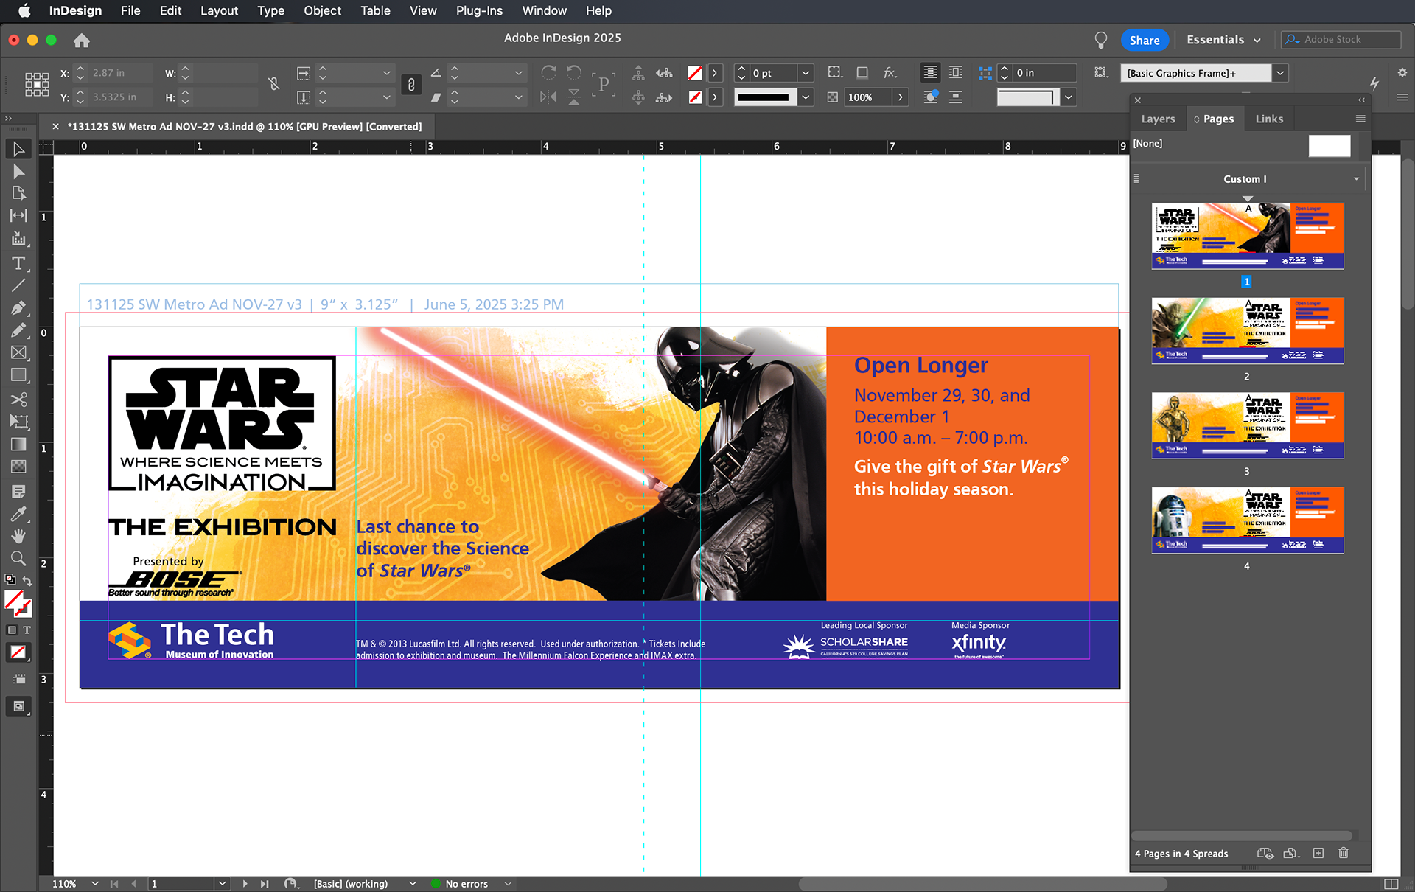
Task: Open the fx effects button
Action: pos(890,72)
